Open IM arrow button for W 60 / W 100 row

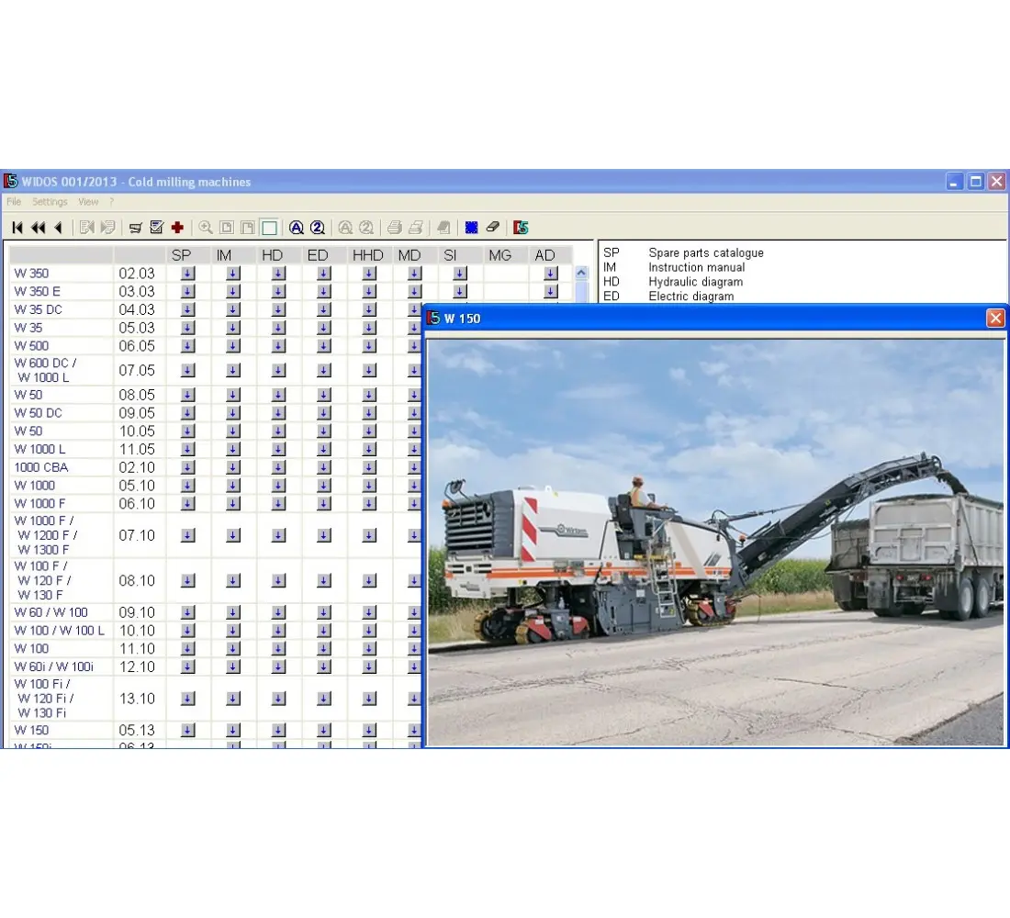point(233,612)
